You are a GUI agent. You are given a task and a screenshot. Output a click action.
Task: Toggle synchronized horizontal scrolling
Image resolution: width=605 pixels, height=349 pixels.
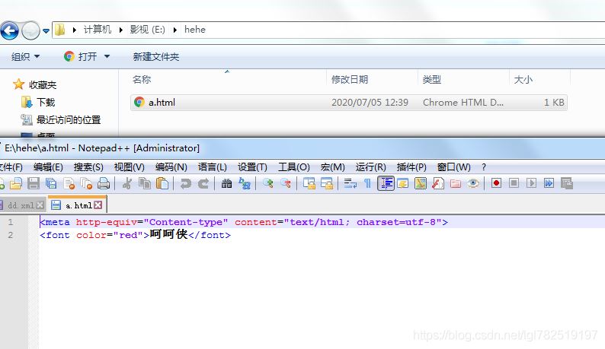tap(327, 183)
